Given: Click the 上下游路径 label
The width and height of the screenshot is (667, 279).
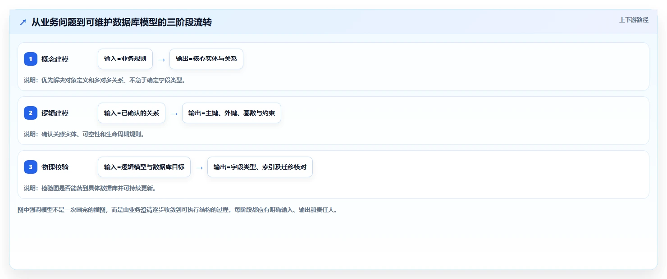Looking at the screenshot, I should point(634,20).
